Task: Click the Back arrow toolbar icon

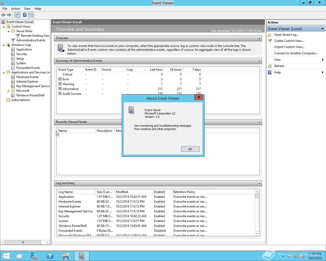Action: click(x=3, y=15)
